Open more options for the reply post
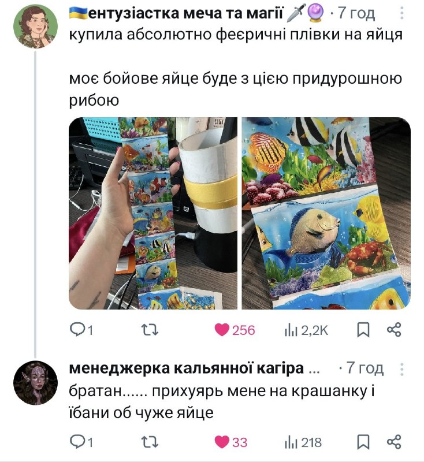Image resolution: width=424 pixels, height=462 pixels. 402,369
